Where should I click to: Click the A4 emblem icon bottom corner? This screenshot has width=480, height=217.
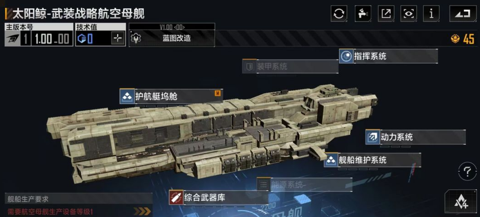[x=461, y=202]
